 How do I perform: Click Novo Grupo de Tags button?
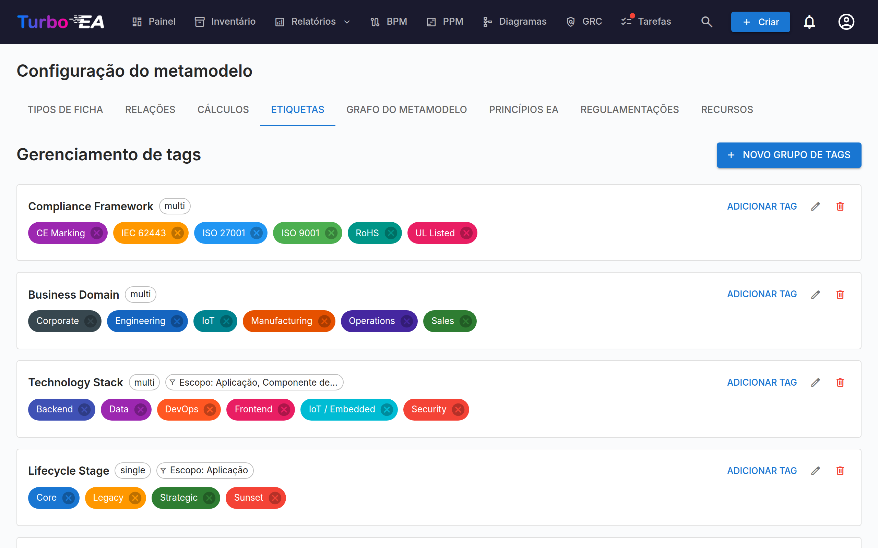coord(789,155)
